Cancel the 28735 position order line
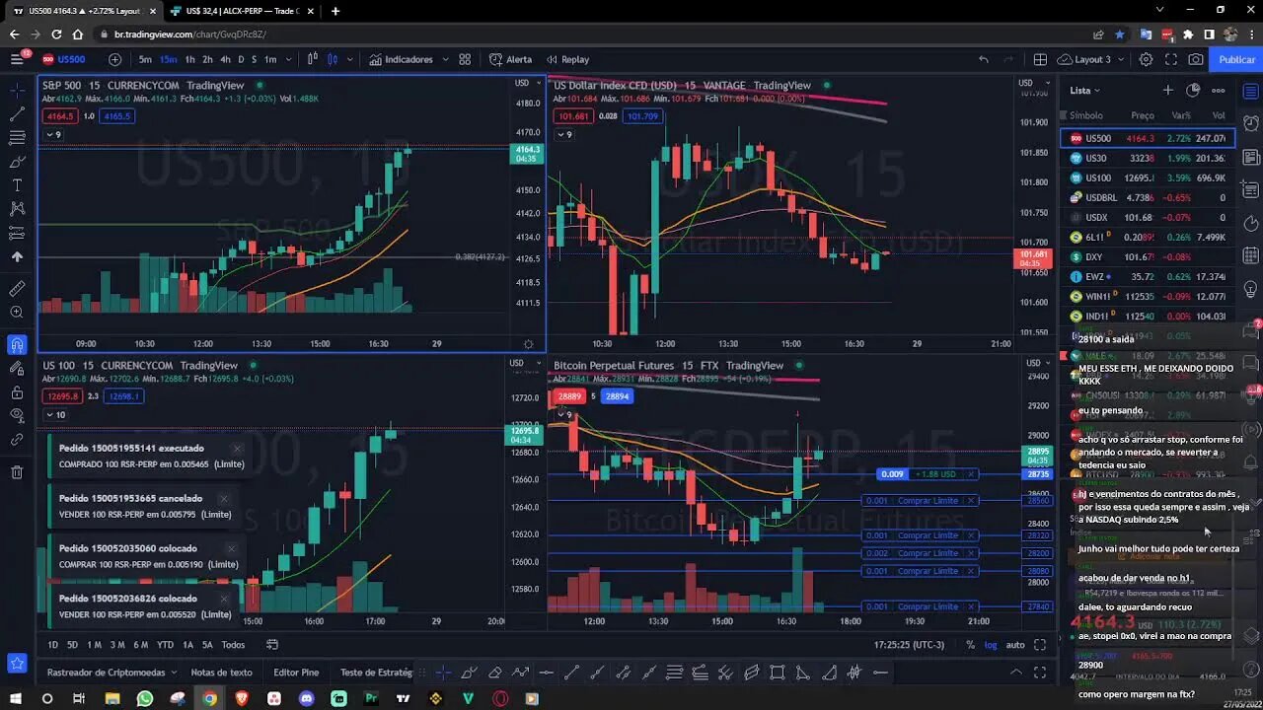The image size is (1263, 710). click(972, 474)
